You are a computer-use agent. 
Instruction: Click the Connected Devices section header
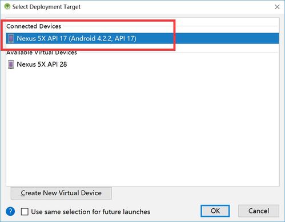[34, 26]
